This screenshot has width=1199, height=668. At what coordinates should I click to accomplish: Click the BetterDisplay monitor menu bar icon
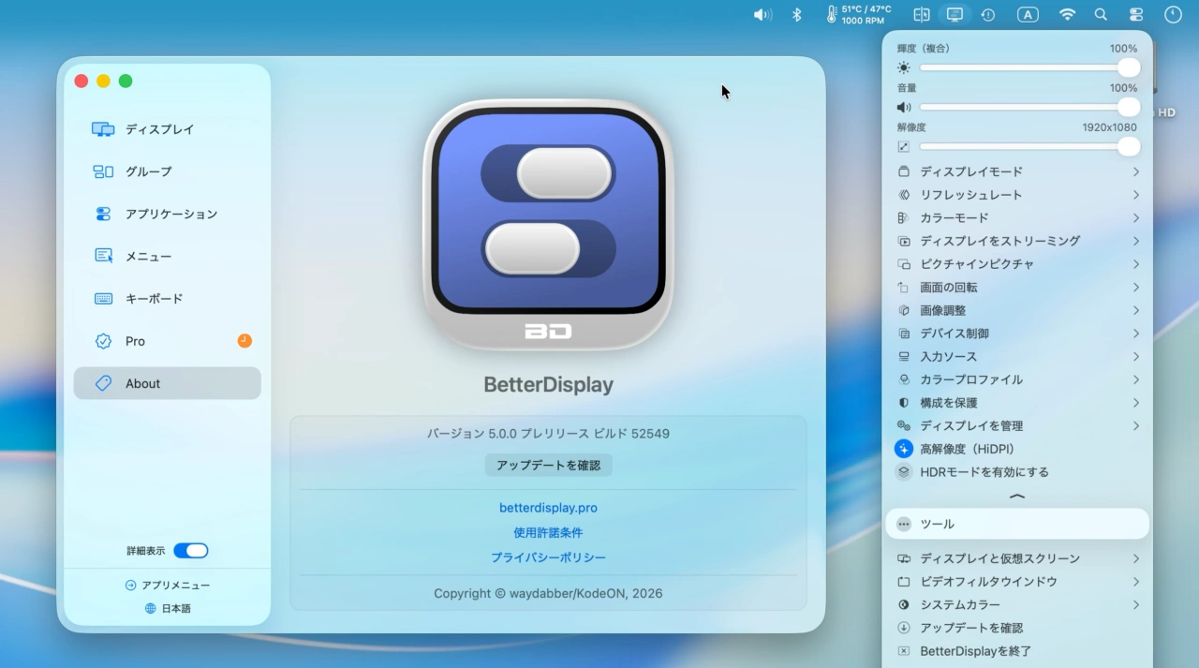pos(955,15)
